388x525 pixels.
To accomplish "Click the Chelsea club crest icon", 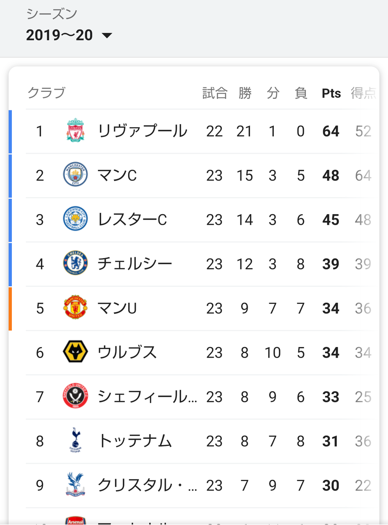I will [x=75, y=264].
